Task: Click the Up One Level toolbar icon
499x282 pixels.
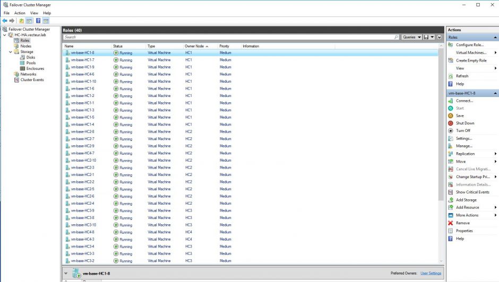Action: [x=22, y=21]
